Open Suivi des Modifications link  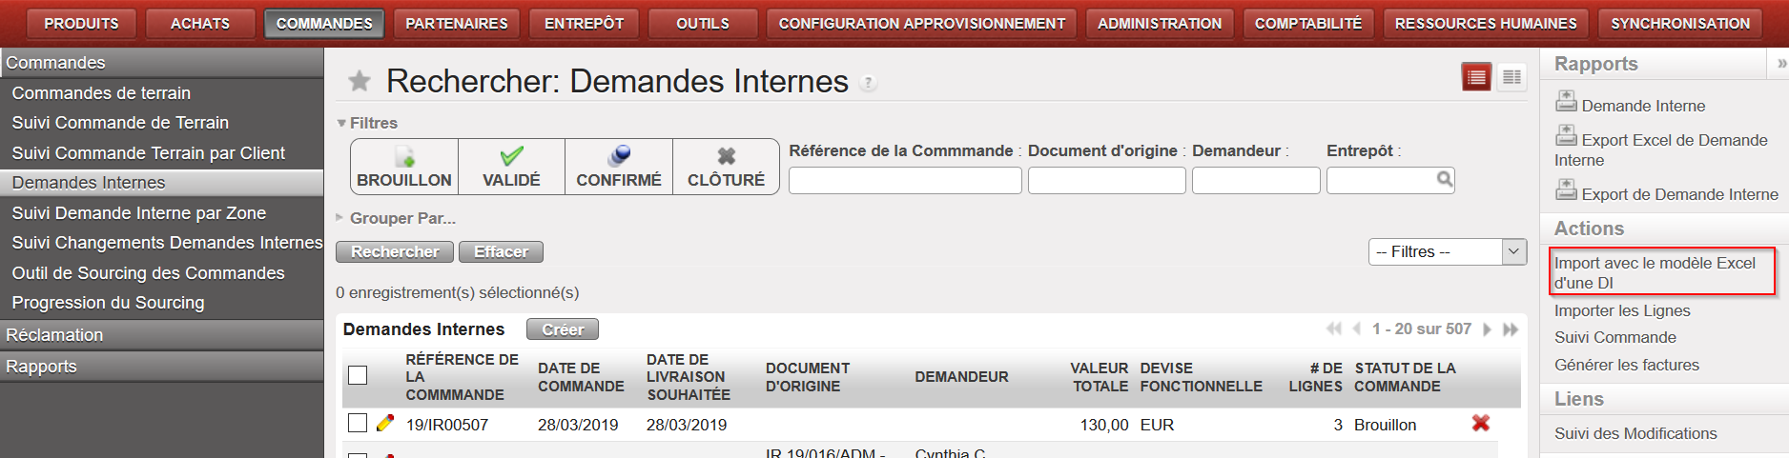(x=1635, y=433)
